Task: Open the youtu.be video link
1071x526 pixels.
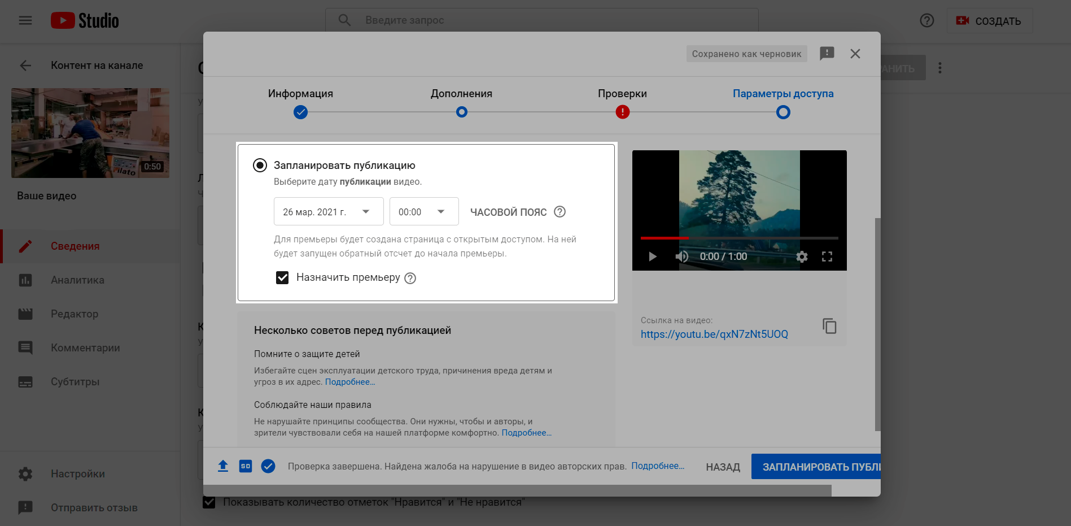Action: (714, 334)
